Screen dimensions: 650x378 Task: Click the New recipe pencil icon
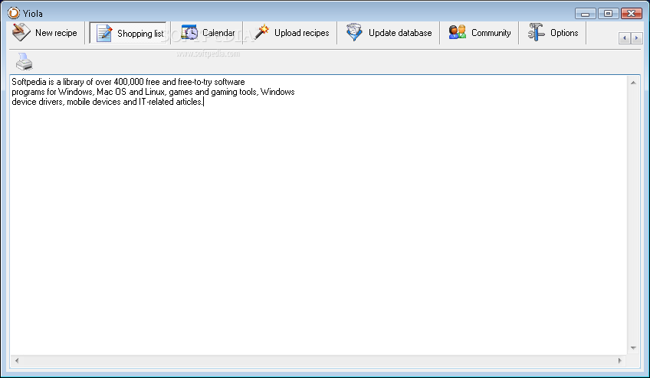click(x=21, y=32)
